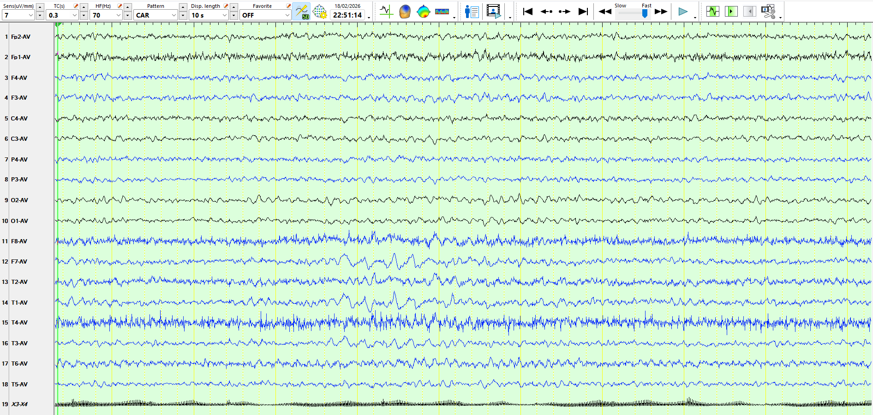Click the waveform cursor measurement icon

tap(386, 12)
